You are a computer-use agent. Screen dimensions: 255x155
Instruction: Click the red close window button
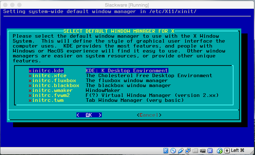coord(5,5)
